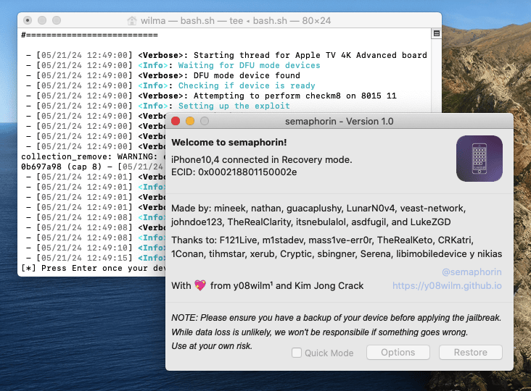Click the desktop wallpaper beside the windows
531x391 pixels.
[486, 65]
